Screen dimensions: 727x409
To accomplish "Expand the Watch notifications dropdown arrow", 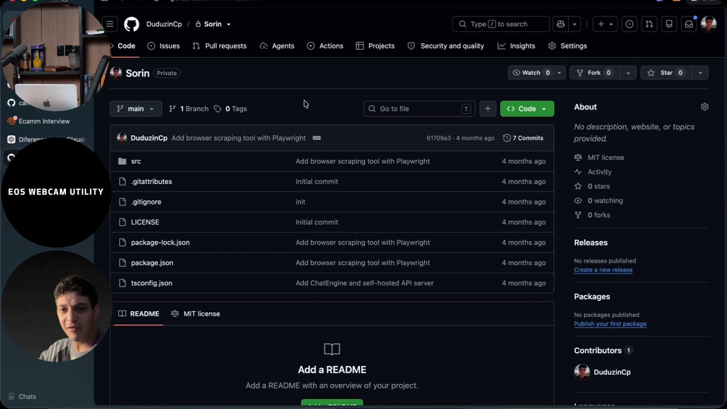I will pos(559,73).
